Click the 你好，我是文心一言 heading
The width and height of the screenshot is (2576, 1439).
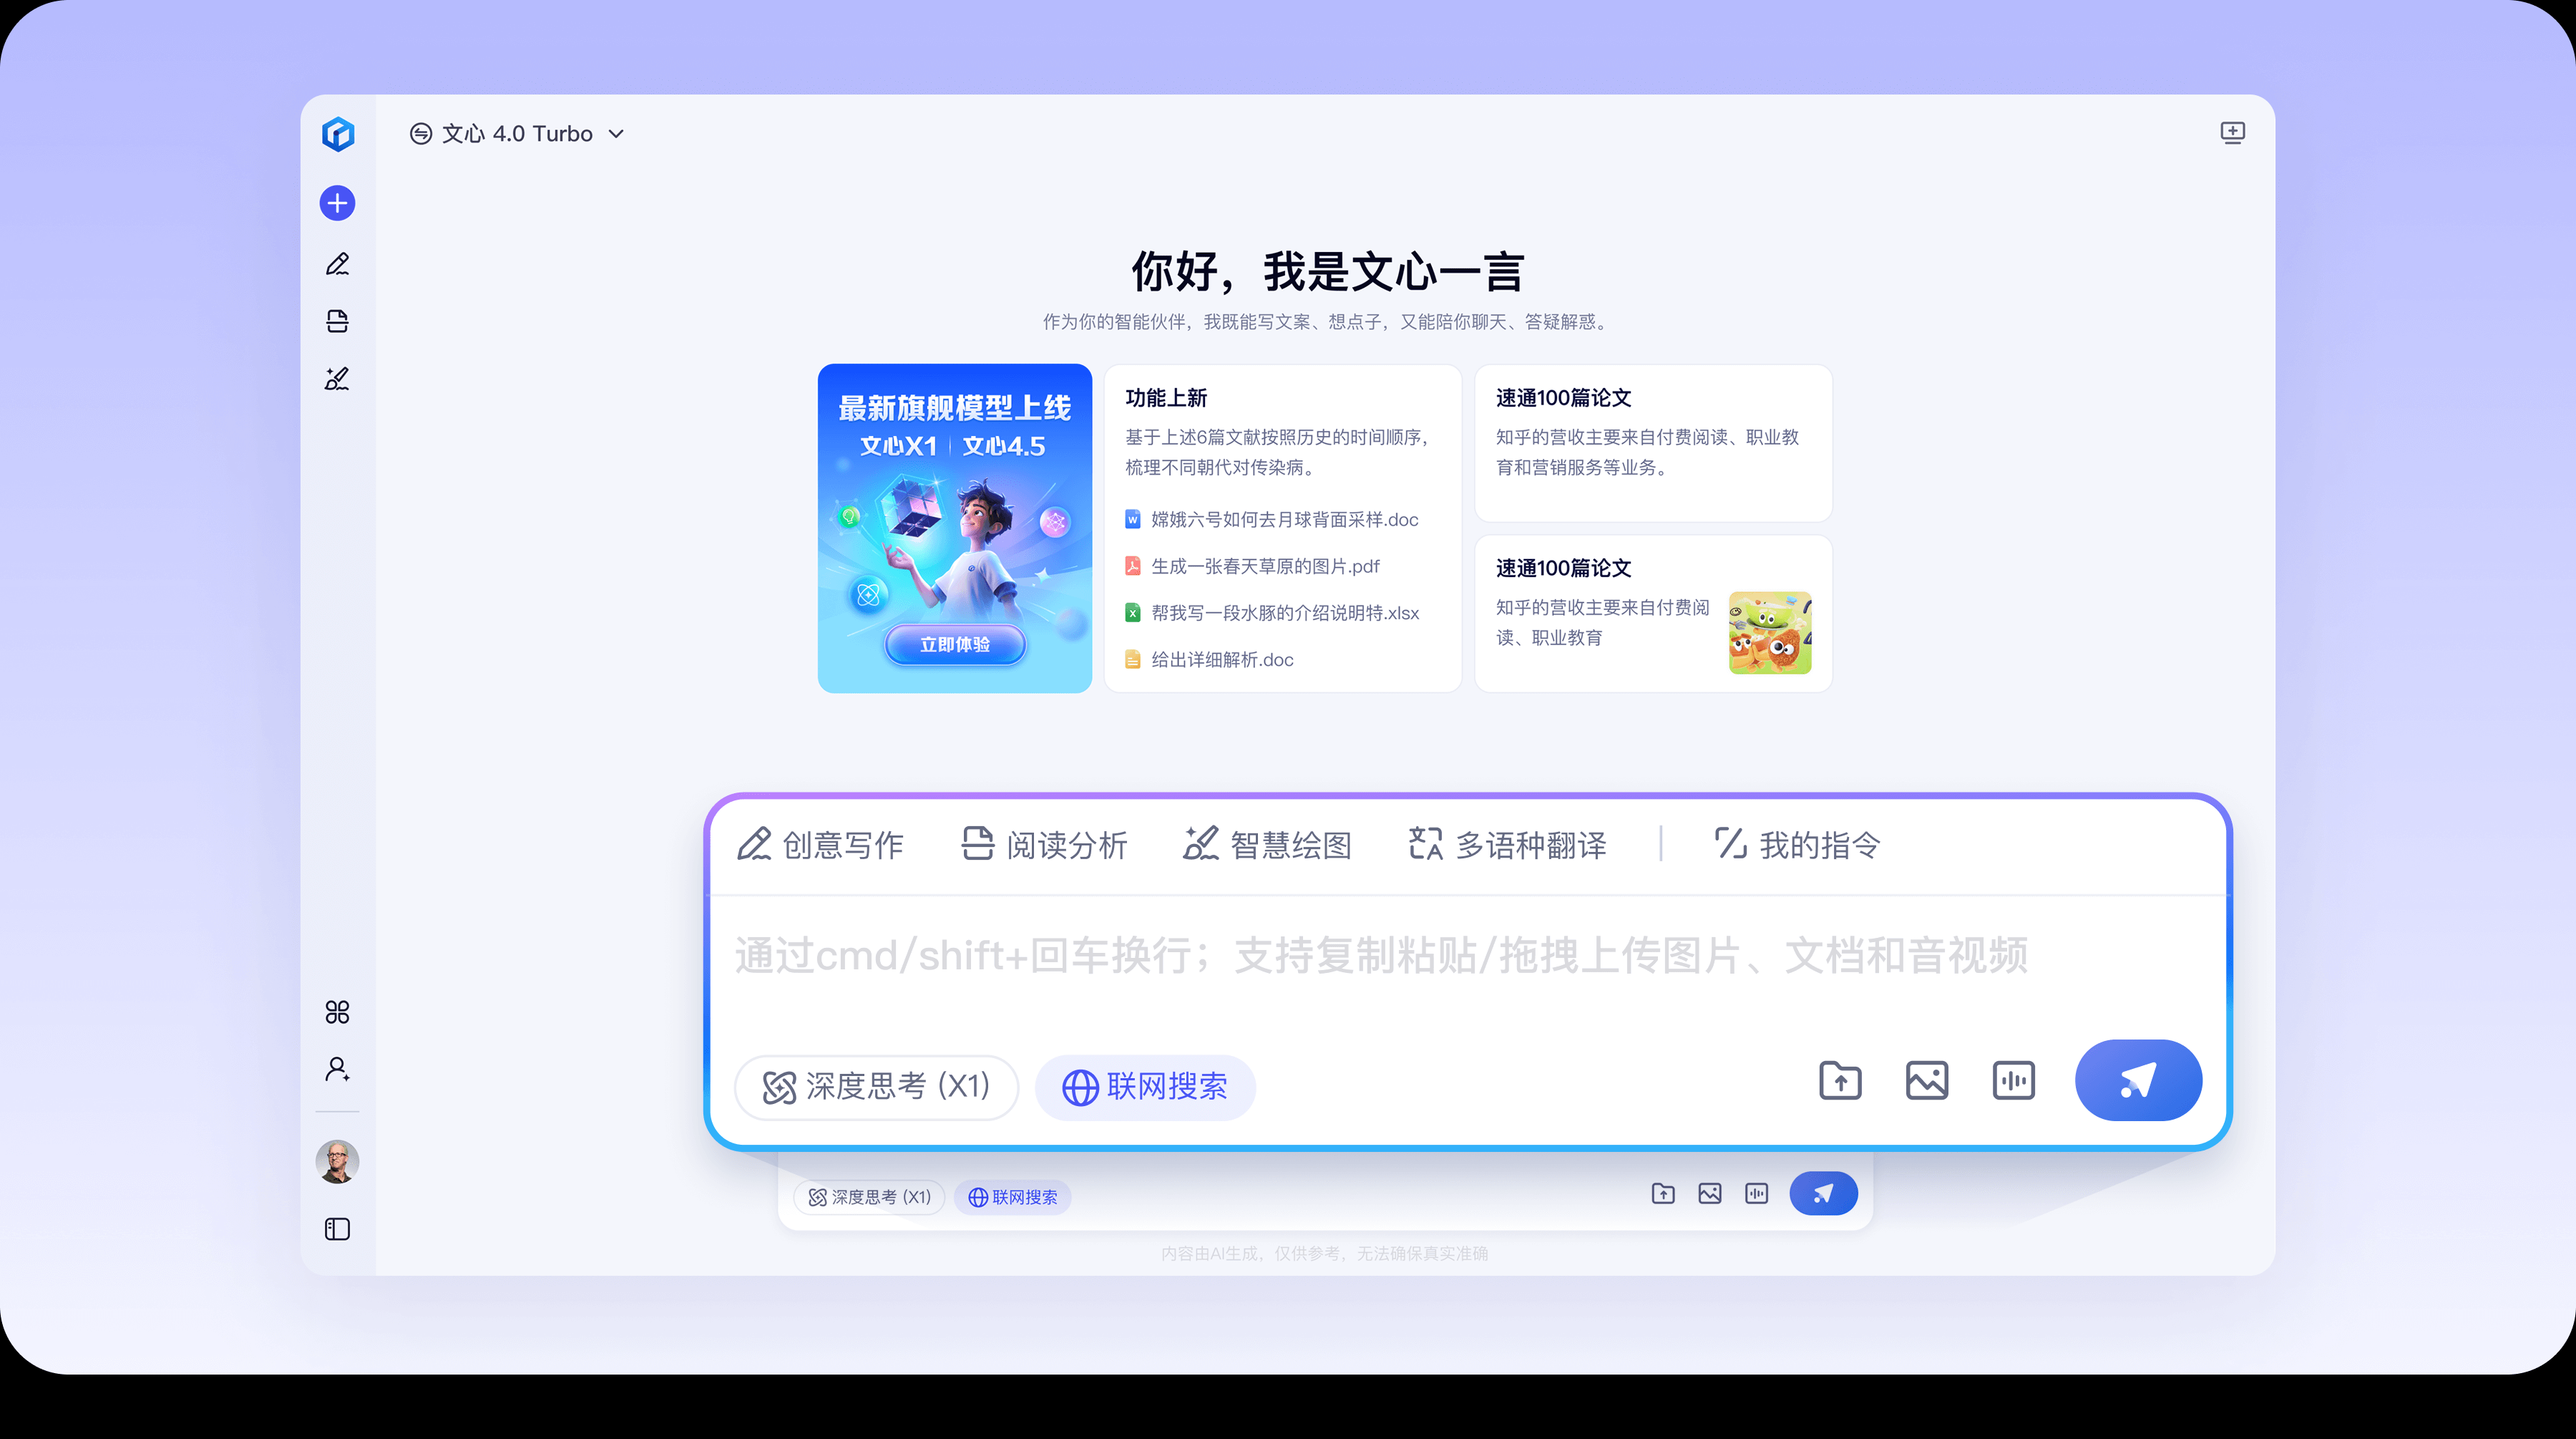(1327, 271)
